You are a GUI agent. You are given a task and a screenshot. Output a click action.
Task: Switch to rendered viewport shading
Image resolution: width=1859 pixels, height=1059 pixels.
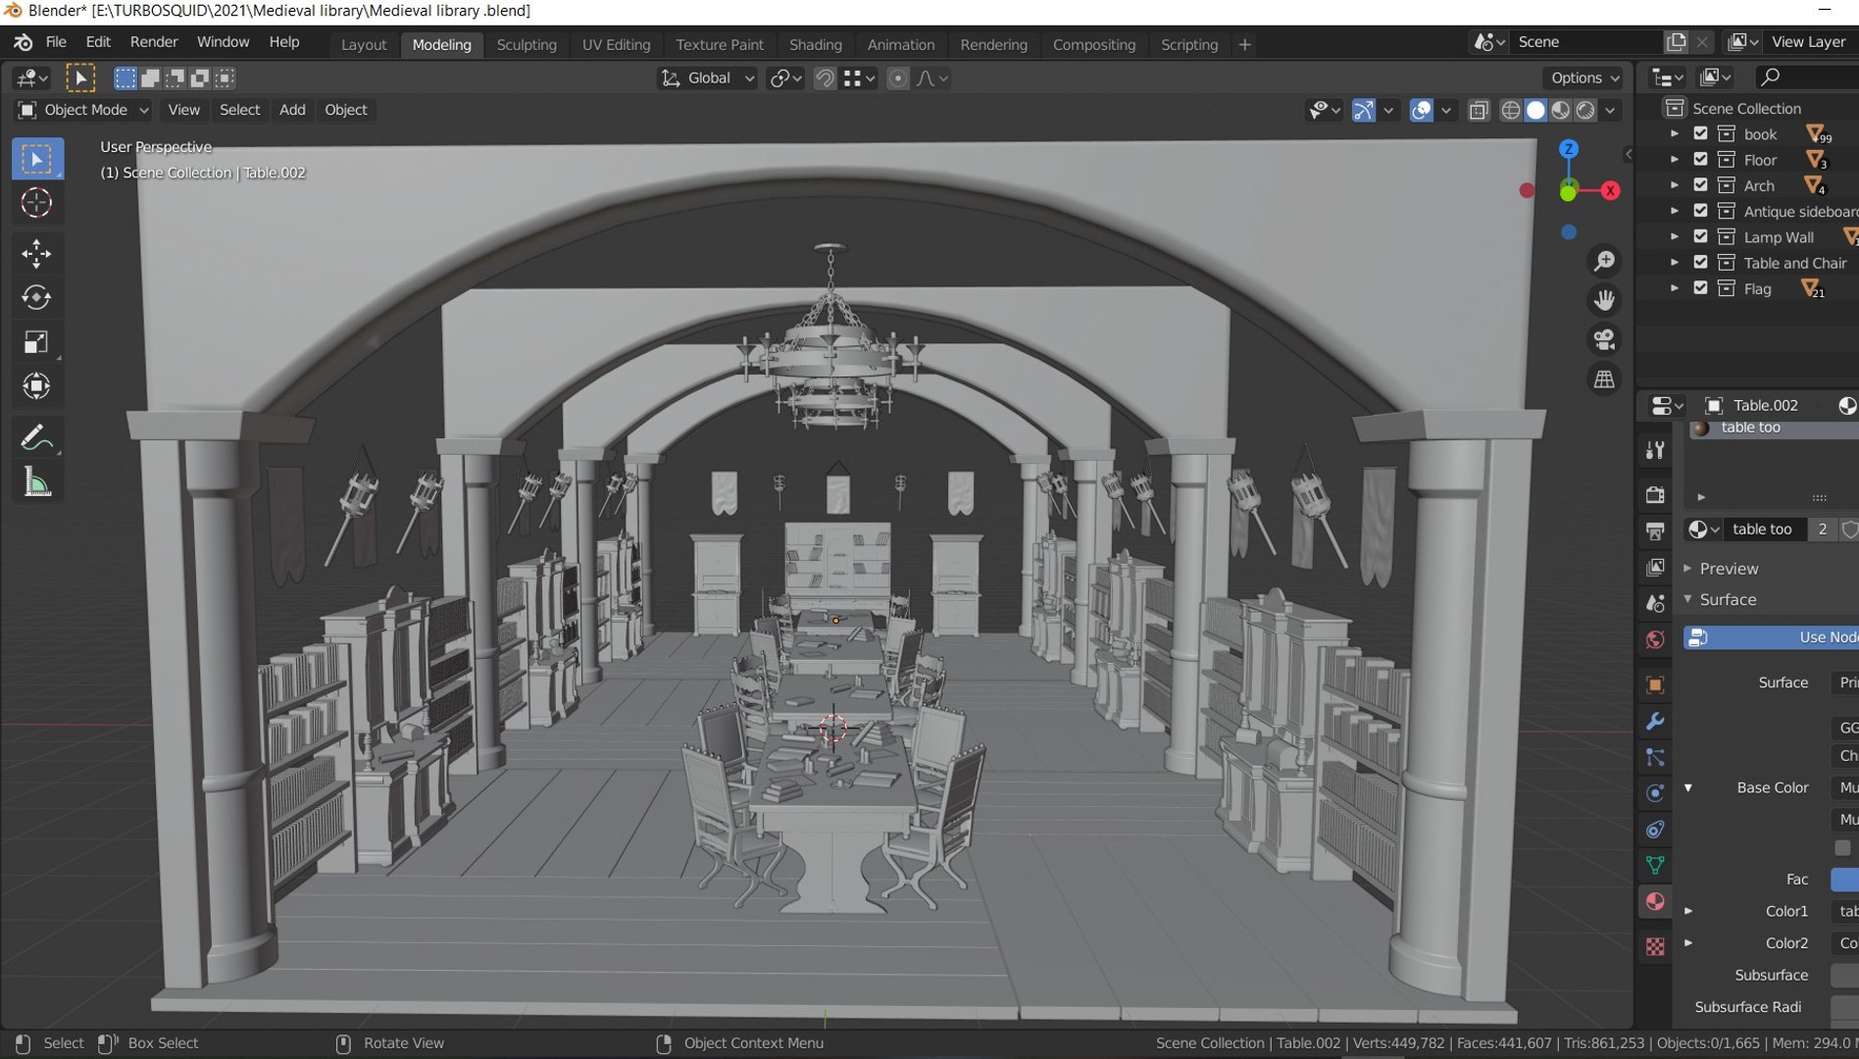[1585, 110]
